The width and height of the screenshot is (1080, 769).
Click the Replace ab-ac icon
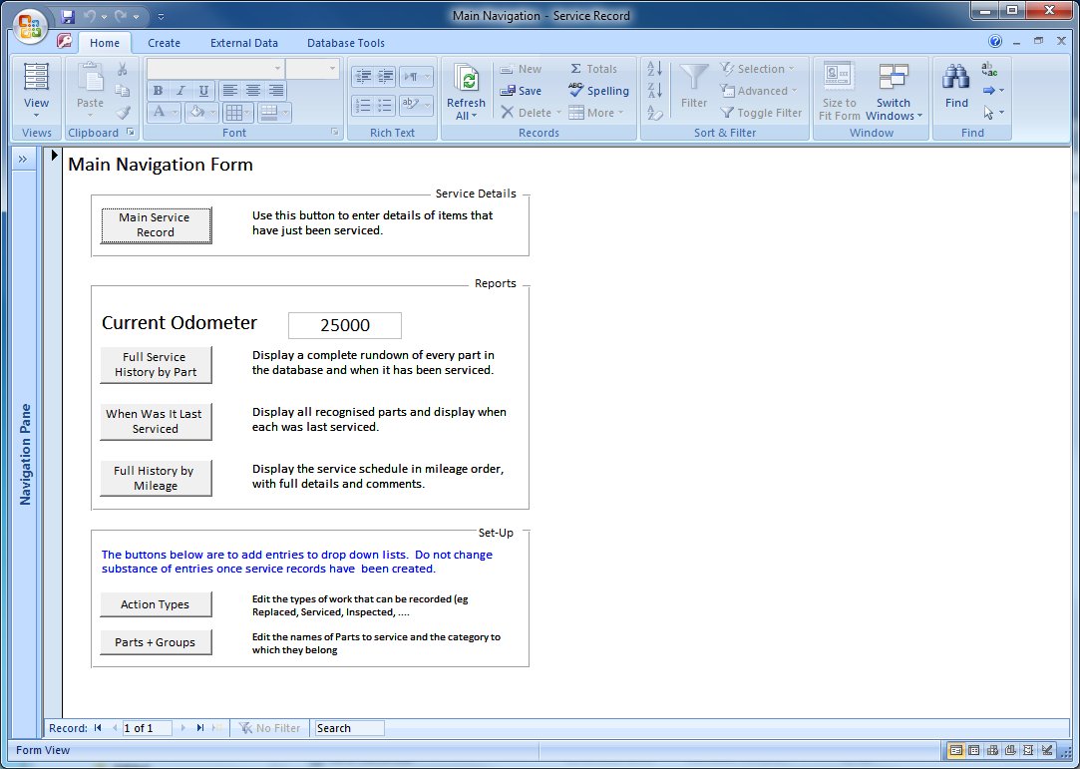989,69
